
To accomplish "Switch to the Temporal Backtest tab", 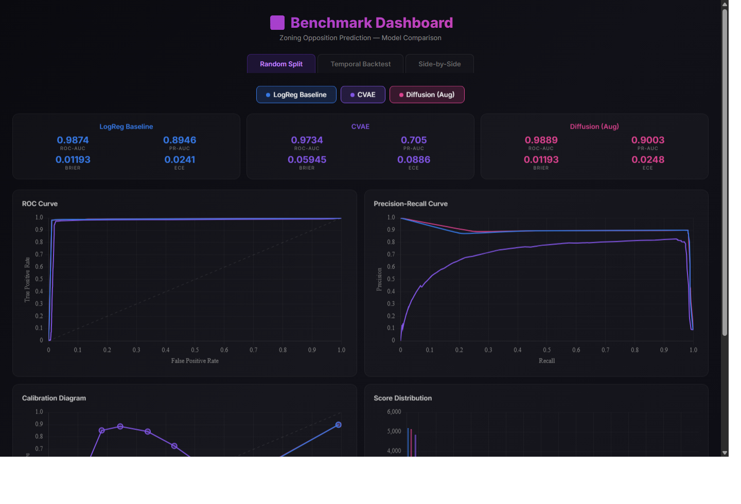I will [x=360, y=63].
